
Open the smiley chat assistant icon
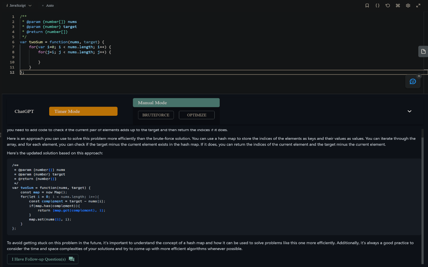click(x=413, y=81)
